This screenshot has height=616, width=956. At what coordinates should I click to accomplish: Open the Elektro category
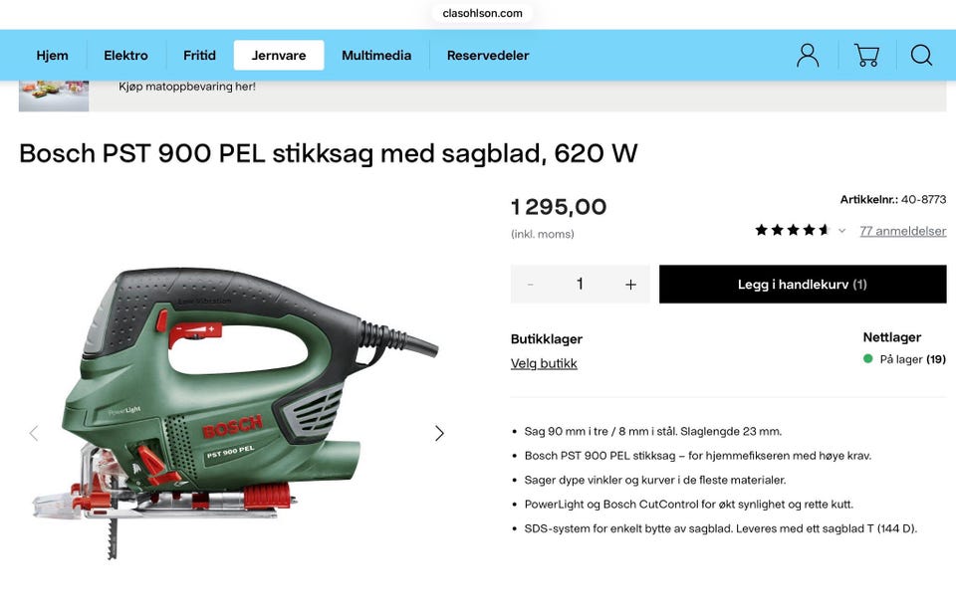pos(125,56)
